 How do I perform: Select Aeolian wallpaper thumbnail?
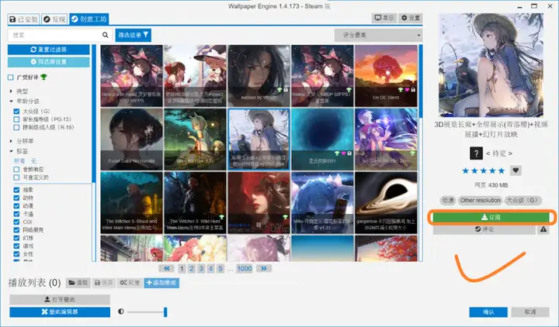pos(259,76)
